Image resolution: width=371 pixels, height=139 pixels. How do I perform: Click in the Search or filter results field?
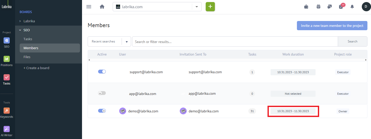point(235,41)
